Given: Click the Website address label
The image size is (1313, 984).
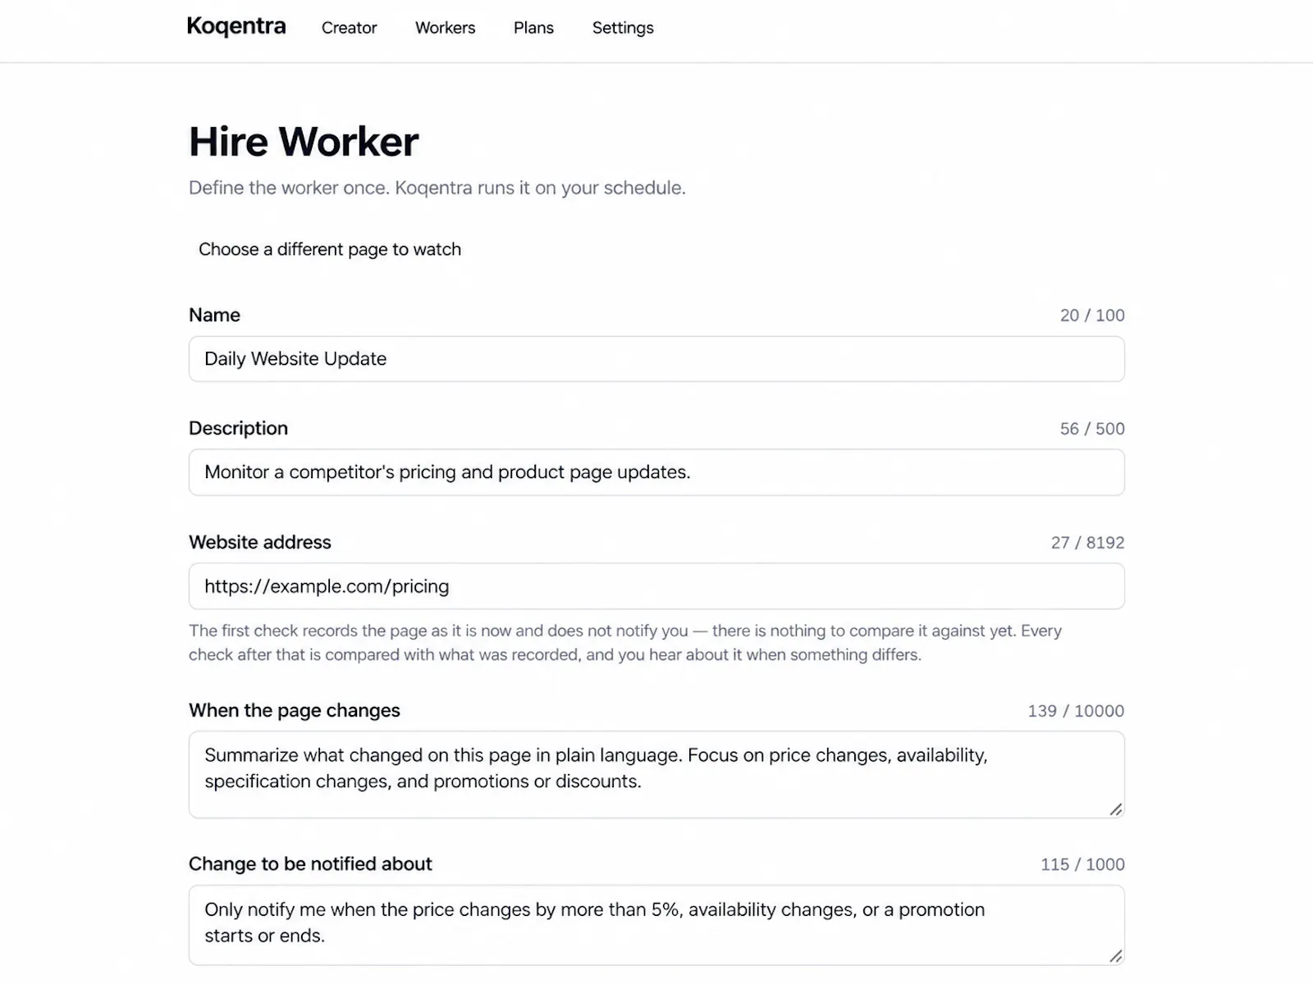Looking at the screenshot, I should click(260, 542).
